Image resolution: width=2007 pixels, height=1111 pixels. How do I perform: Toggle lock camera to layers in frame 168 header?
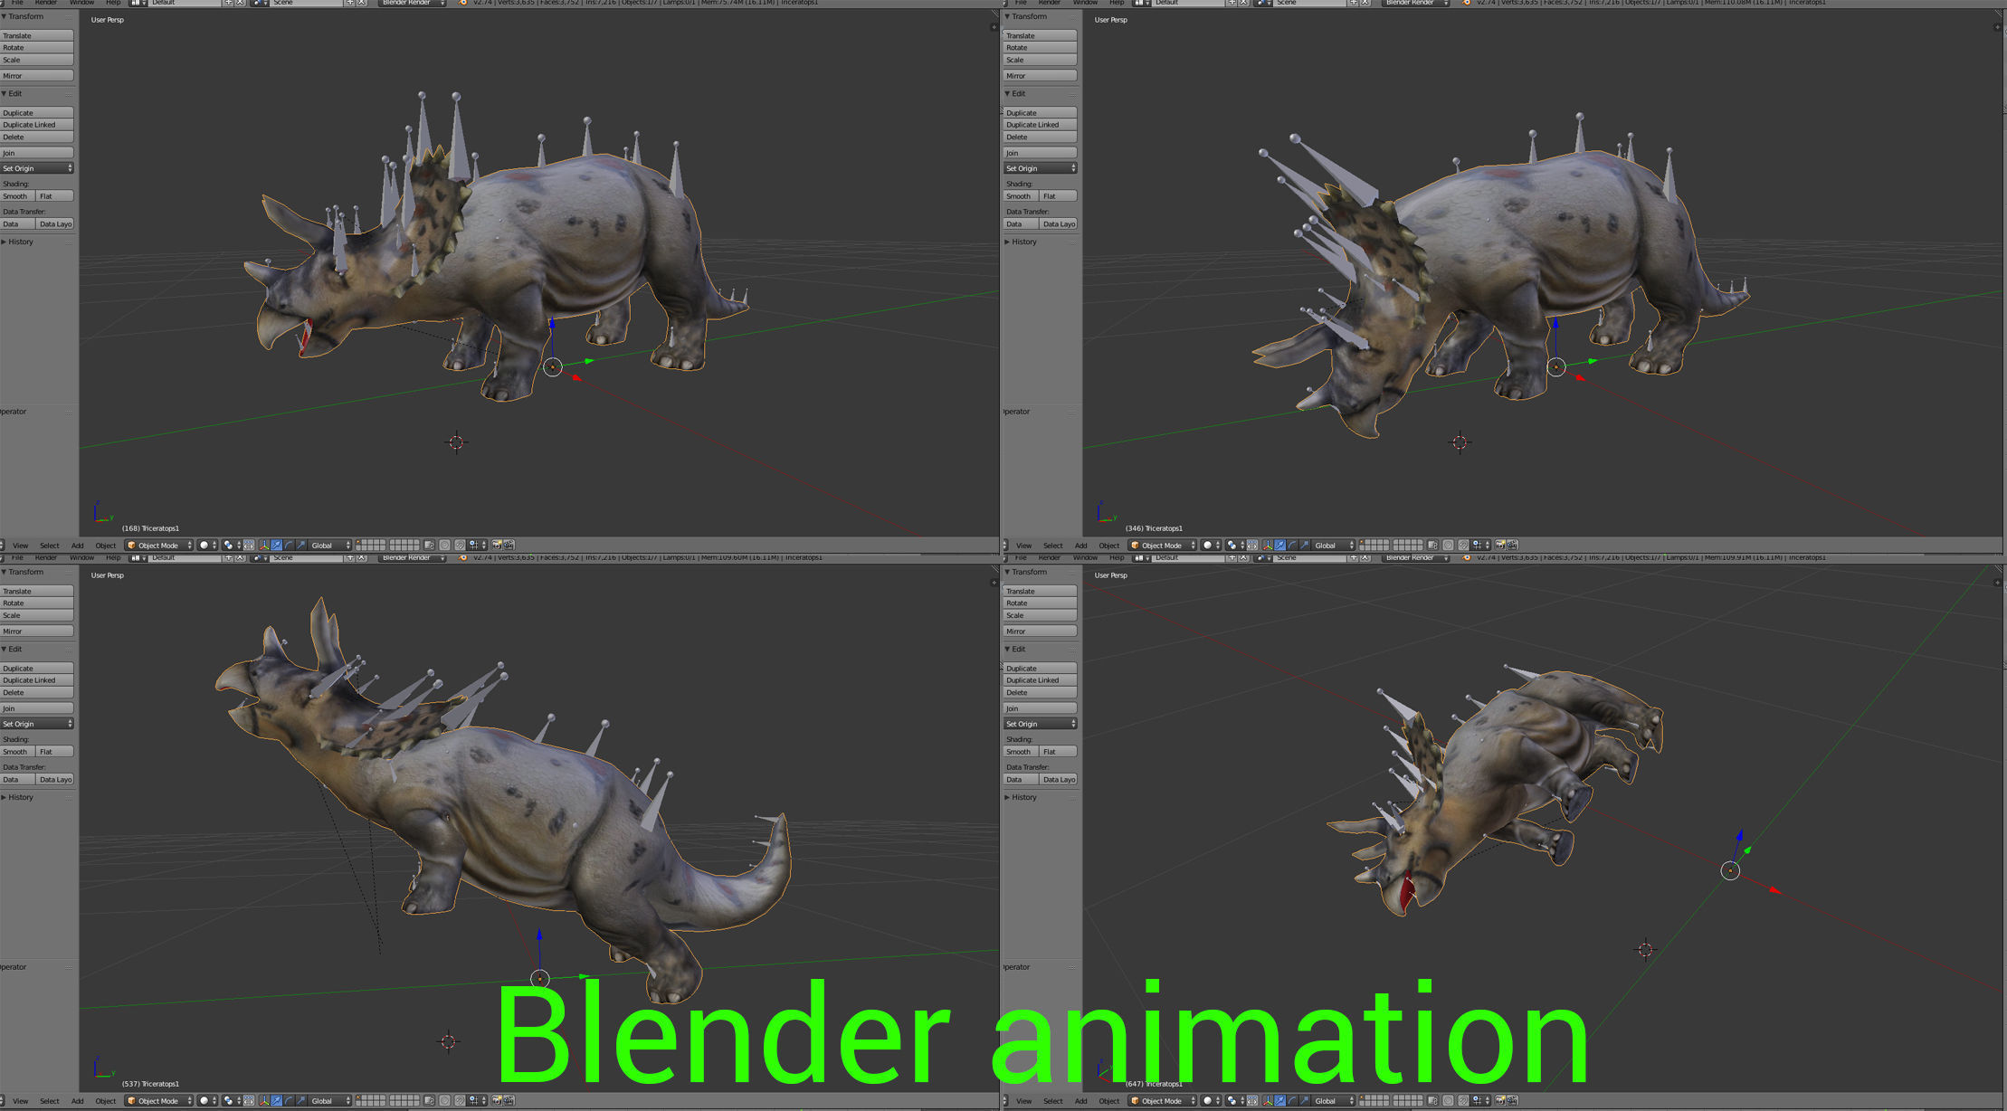tap(429, 545)
